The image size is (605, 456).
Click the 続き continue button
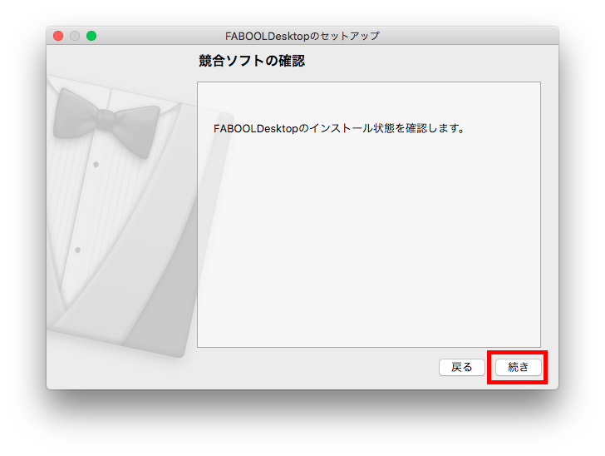[x=519, y=367]
